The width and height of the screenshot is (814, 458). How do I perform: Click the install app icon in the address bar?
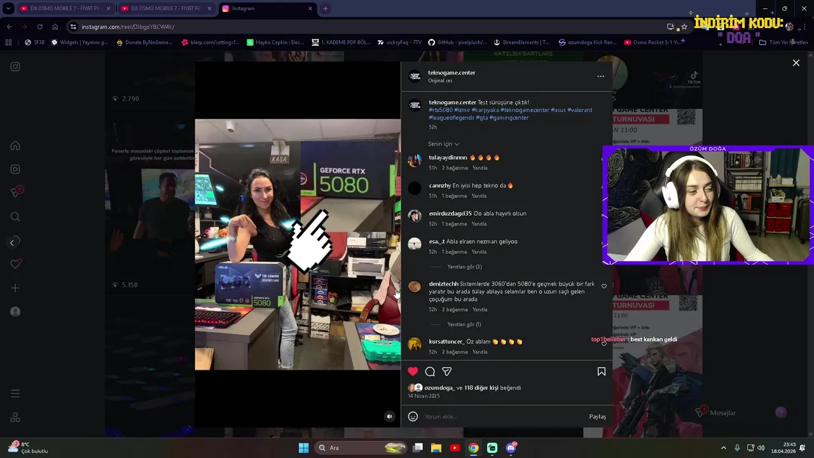click(x=670, y=27)
